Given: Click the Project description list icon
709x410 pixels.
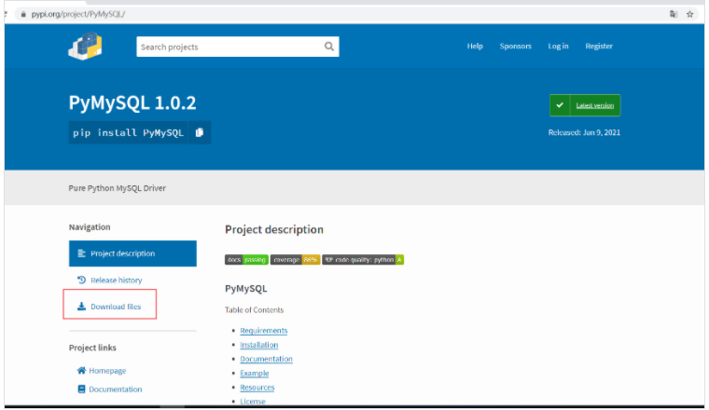Looking at the screenshot, I should coord(81,253).
